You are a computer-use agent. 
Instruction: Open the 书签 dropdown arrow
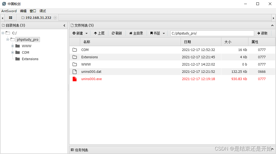[164, 33]
